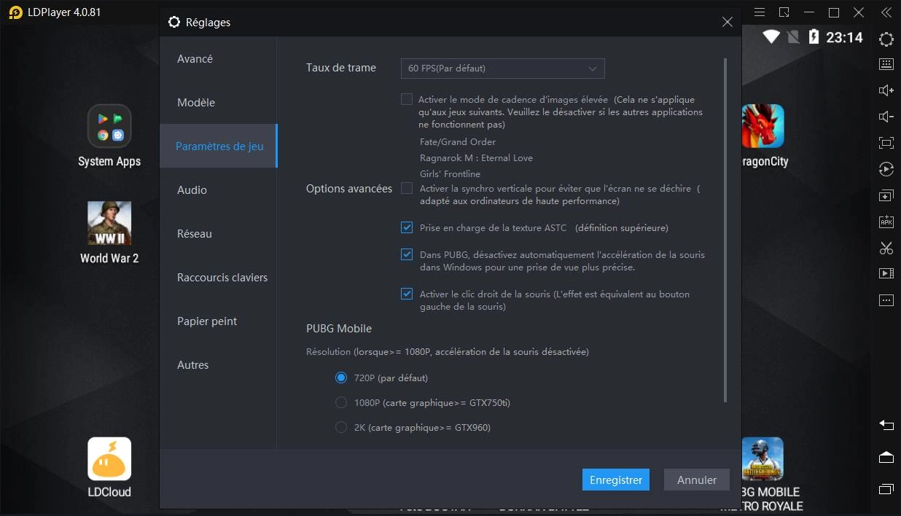Increase volume with the sidebar speaker plus

click(886, 90)
